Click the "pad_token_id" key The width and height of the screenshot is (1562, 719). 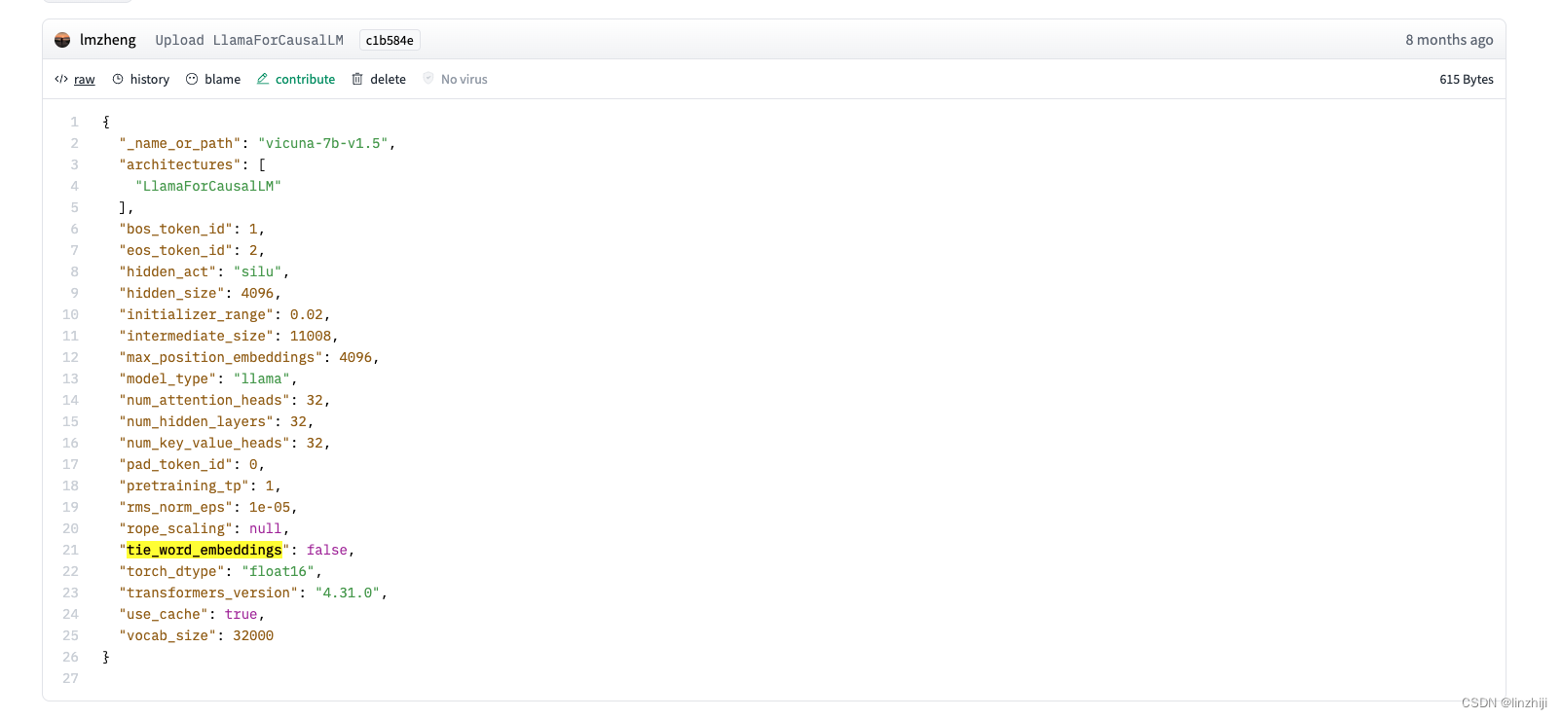(176, 464)
